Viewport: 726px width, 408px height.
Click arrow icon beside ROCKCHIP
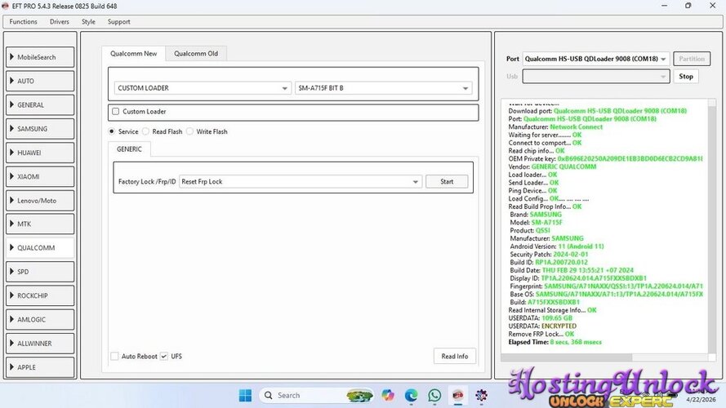11,295
